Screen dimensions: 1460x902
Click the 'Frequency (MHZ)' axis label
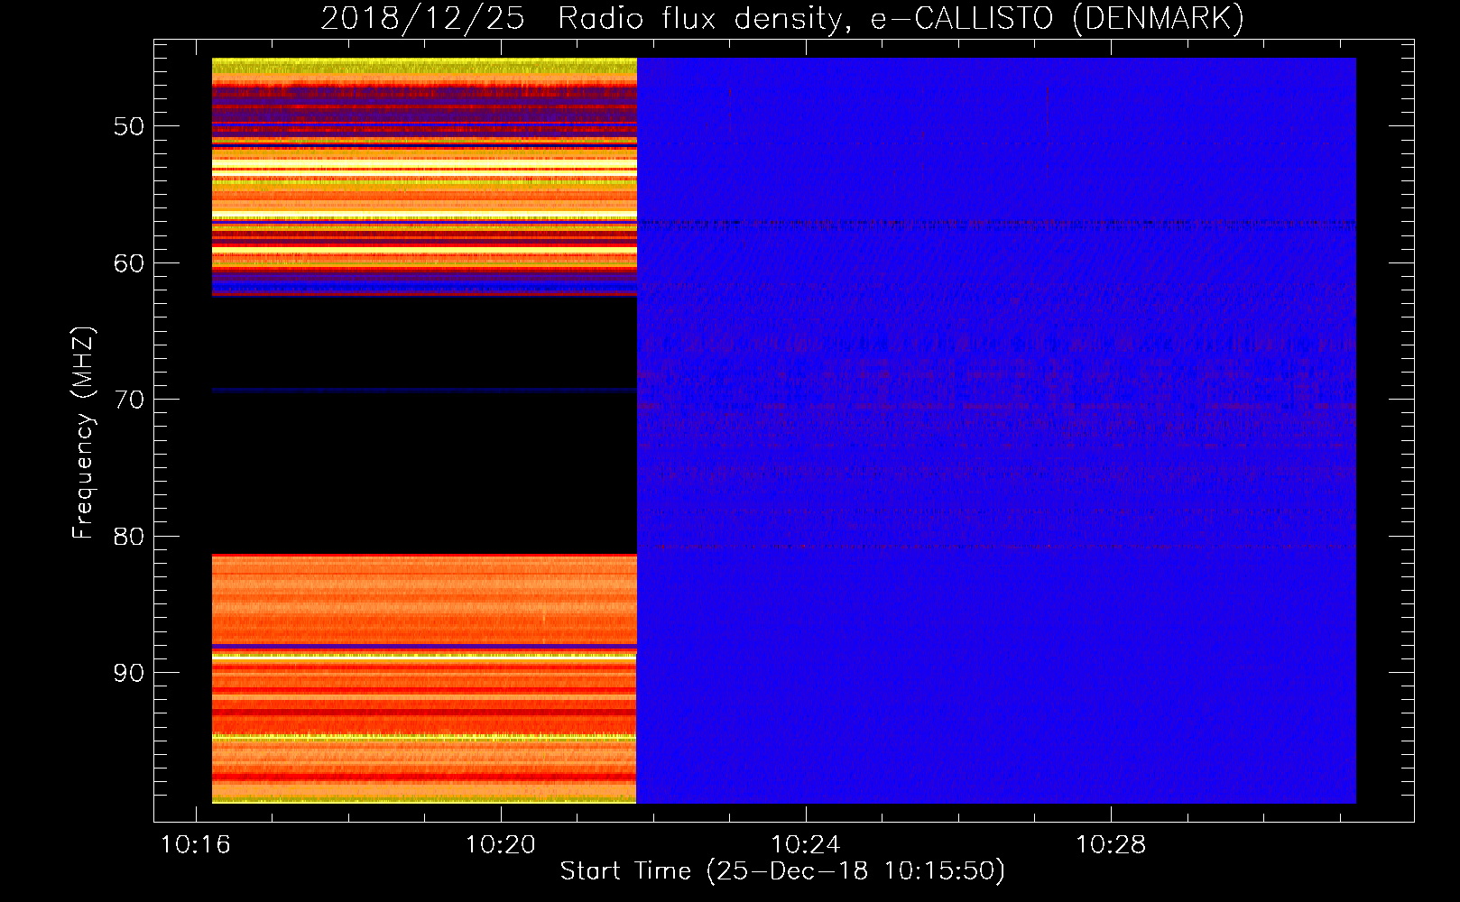click(83, 433)
